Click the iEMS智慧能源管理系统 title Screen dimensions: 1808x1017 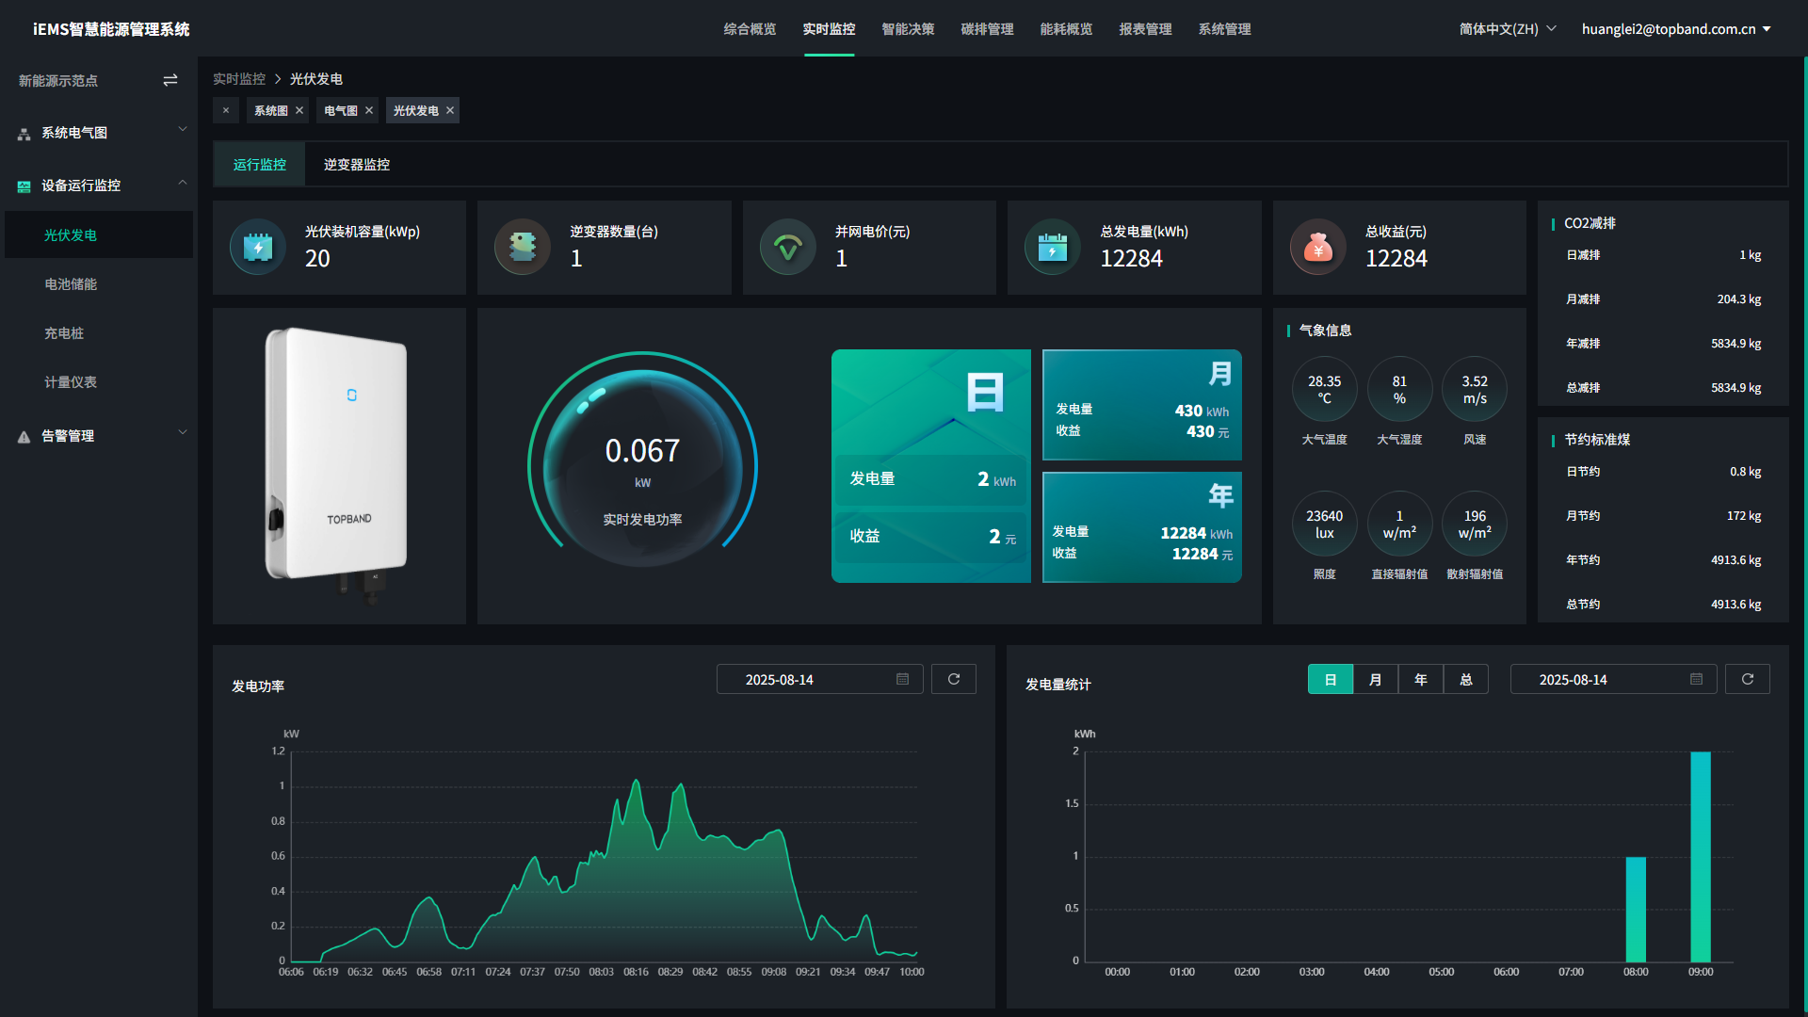pyautogui.click(x=111, y=29)
